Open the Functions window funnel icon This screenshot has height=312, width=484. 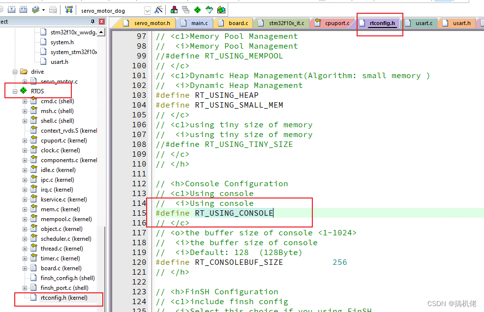tap(210, 9)
